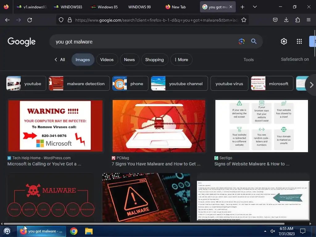Click the Google logo
This screenshot has height=237, width=316.
22,42
